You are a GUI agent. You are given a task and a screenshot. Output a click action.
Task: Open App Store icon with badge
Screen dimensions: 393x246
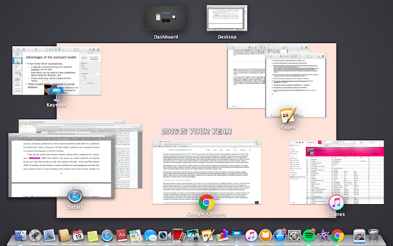pyautogui.click(x=280, y=236)
